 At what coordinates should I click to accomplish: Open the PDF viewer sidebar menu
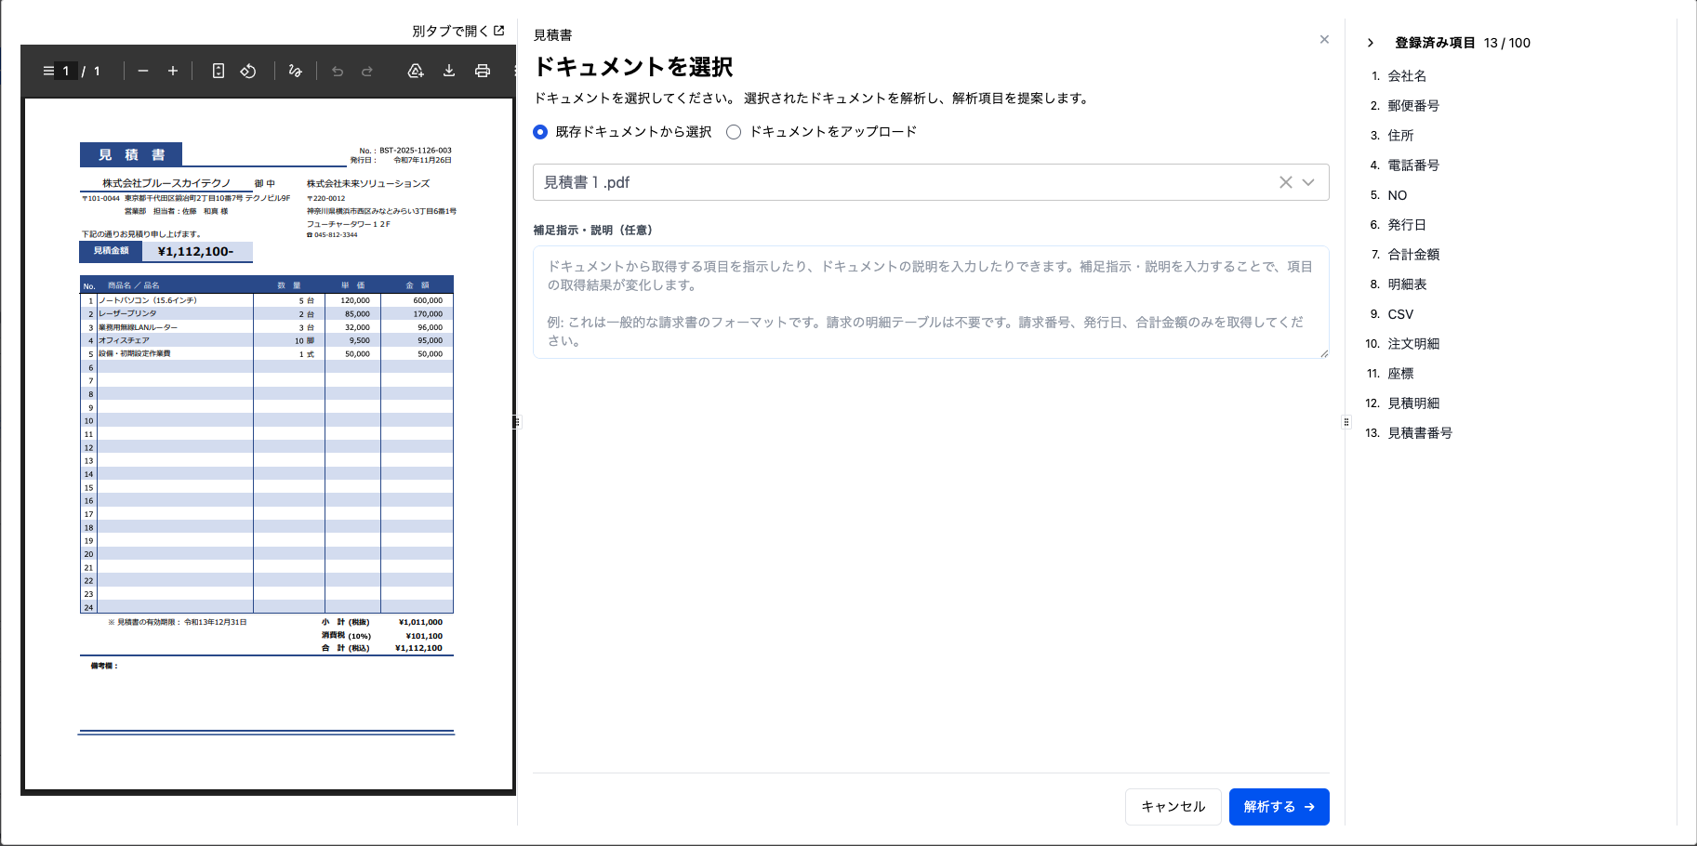48,71
